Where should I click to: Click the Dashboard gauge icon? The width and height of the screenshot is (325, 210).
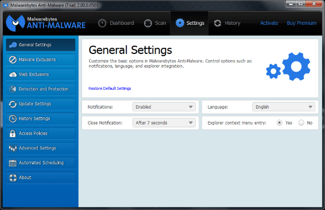point(102,23)
